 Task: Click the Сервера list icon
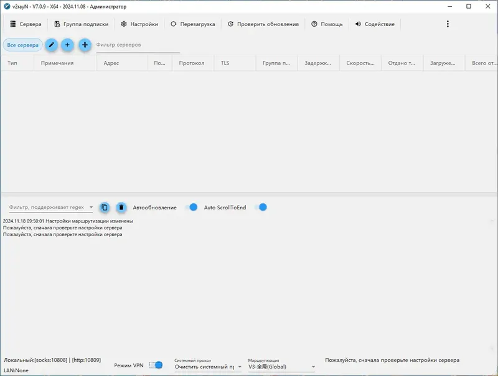tap(12, 24)
